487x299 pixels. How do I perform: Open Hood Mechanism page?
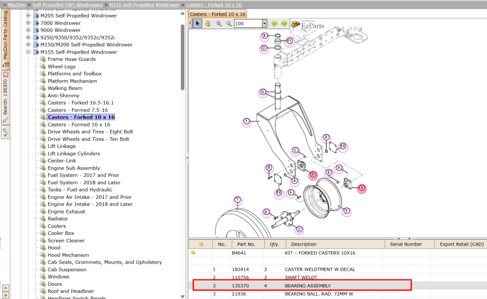tap(68, 255)
